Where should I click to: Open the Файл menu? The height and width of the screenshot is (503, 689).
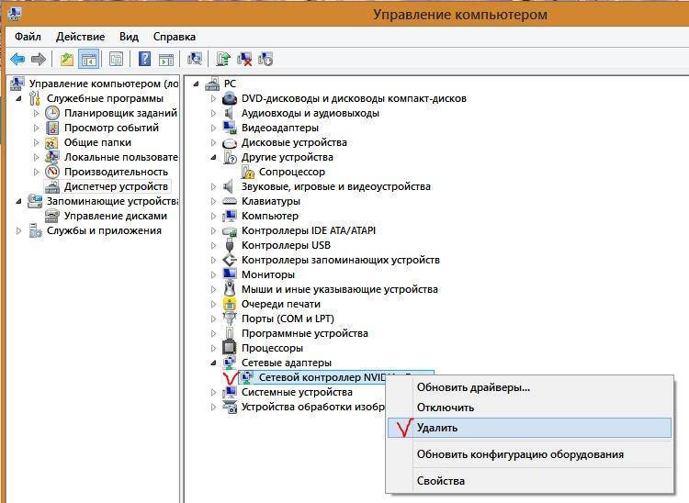(28, 37)
